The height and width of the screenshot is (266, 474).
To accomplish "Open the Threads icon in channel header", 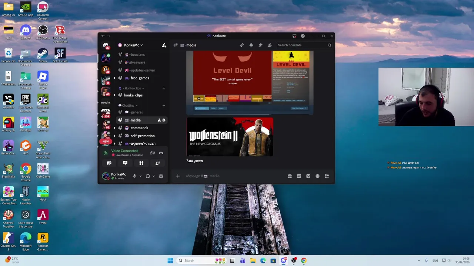I will click(x=242, y=45).
